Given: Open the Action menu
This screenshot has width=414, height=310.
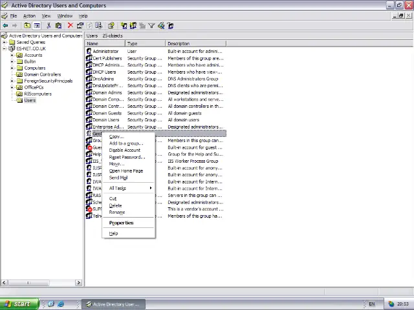Looking at the screenshot, I should tap(29, 15).
